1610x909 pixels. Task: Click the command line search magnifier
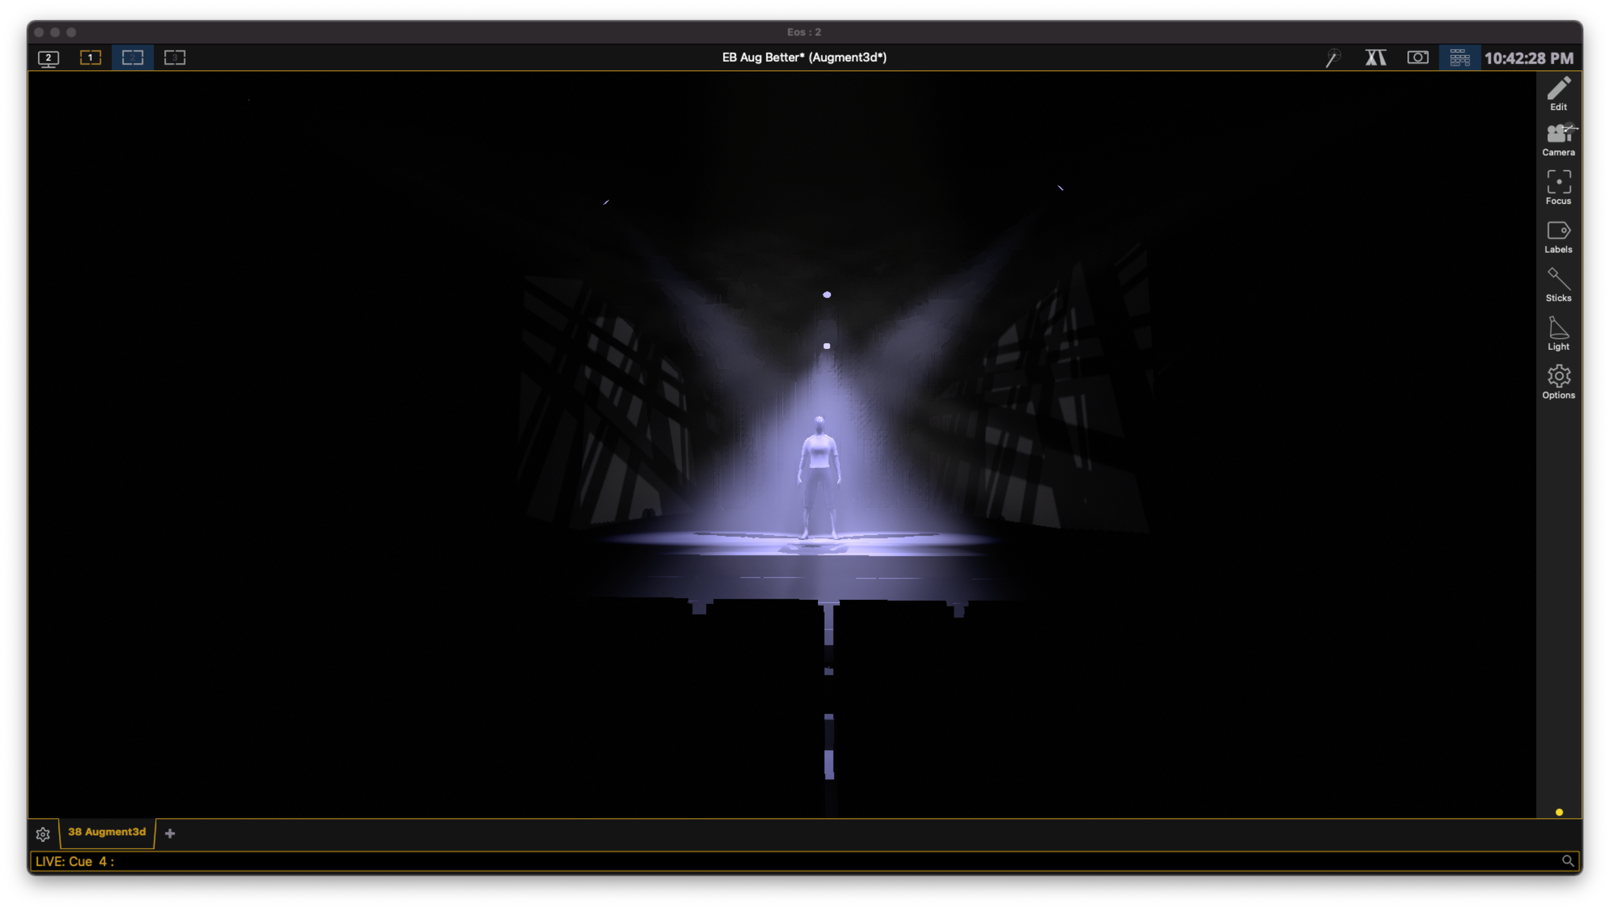pos(1567,861)
